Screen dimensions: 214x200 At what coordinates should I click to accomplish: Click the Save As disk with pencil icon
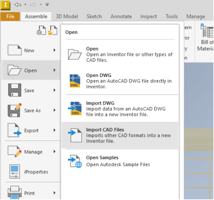[x=15, y=110]
